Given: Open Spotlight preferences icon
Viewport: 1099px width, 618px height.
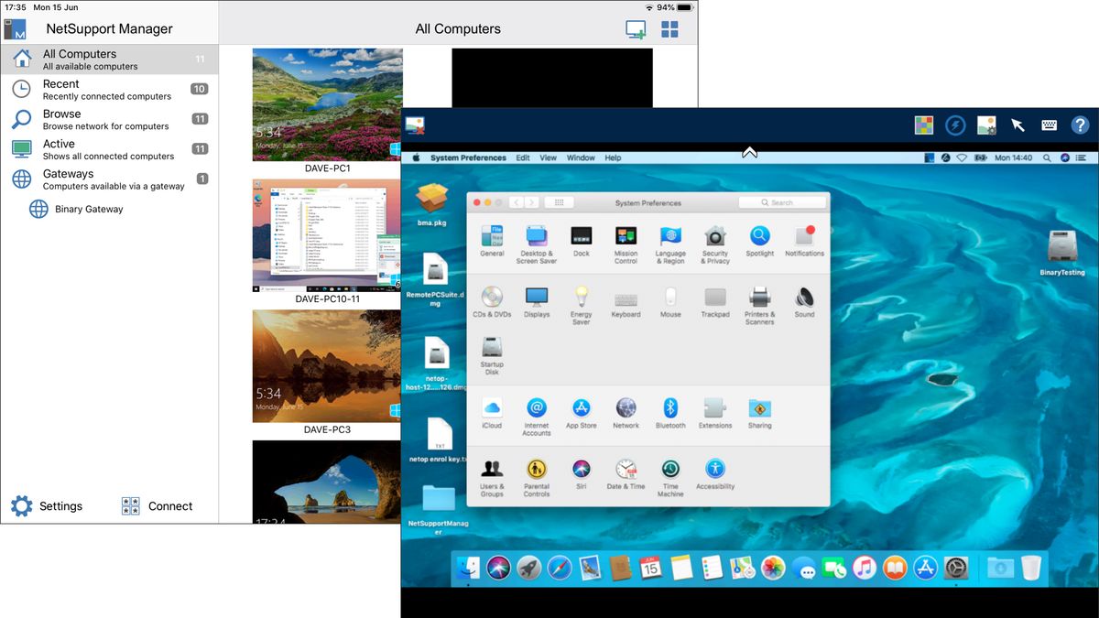Looking at the screenshot, I should pyautogui.click(x=759, y=236).
